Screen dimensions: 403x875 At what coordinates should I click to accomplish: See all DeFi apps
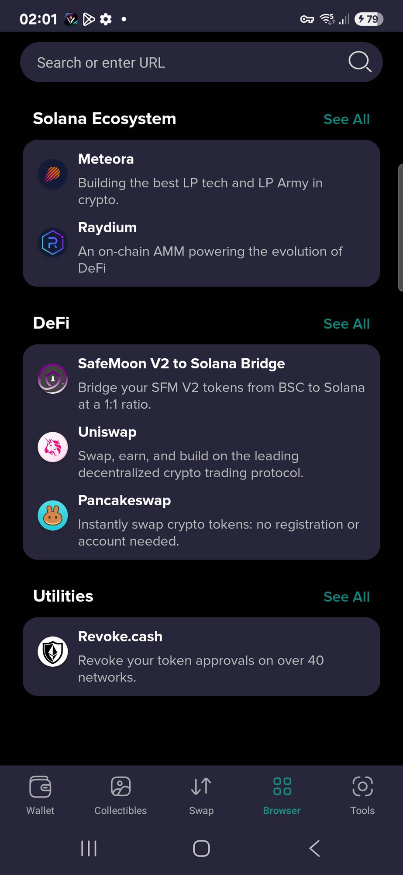tap(347, 324)
